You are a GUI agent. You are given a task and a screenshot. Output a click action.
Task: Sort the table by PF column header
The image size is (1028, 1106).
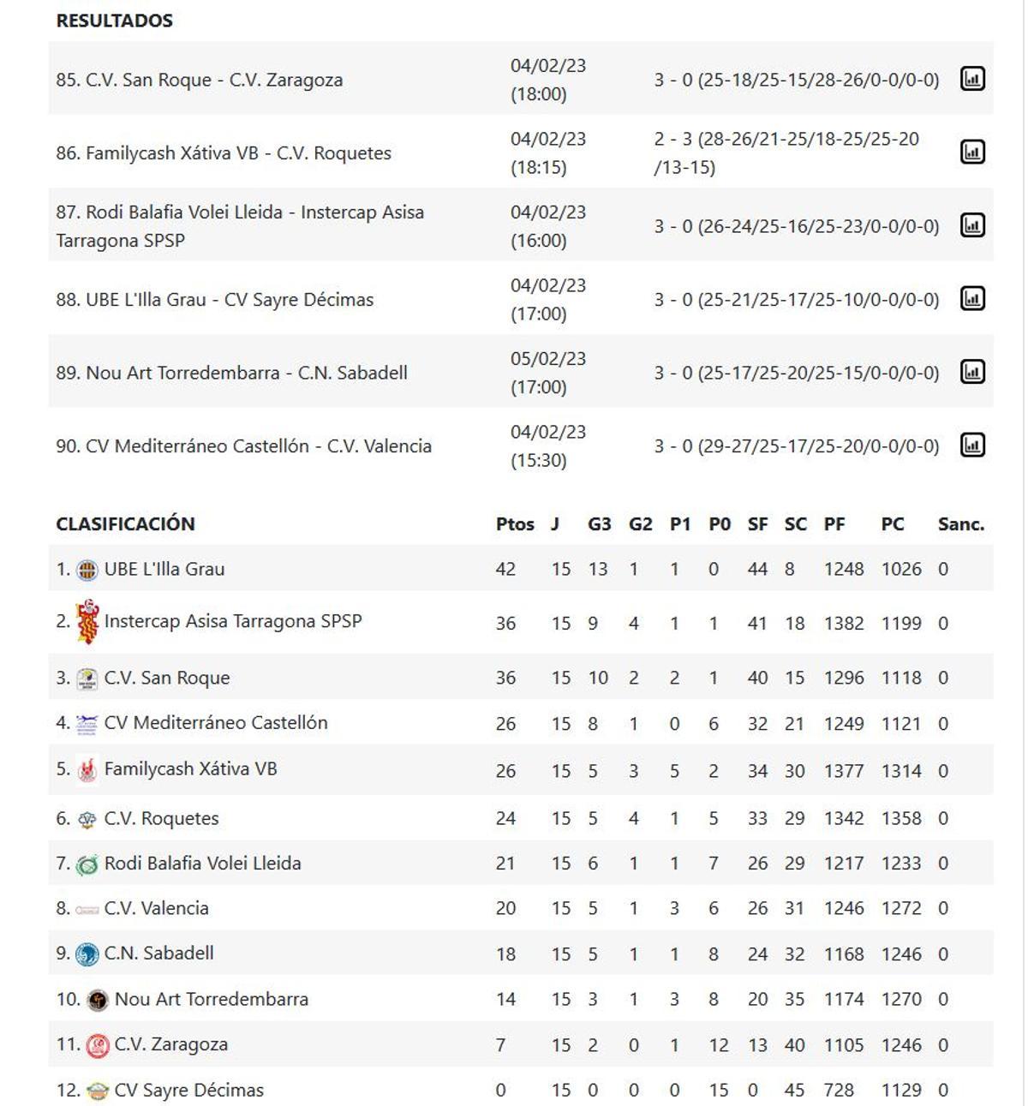point(835,523)
